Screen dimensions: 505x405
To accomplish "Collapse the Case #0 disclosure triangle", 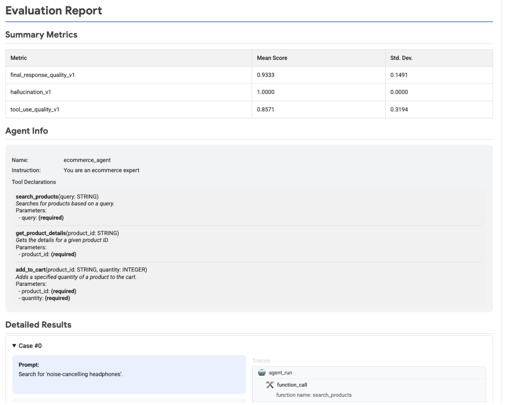I will [14, 346].
